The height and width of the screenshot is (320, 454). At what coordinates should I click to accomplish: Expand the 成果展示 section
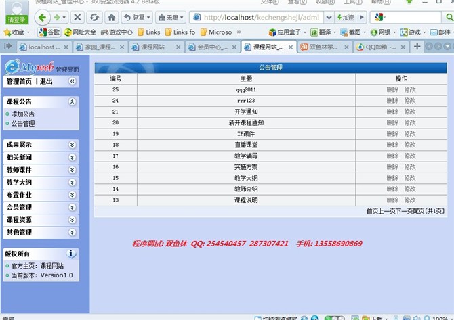click(x=72, y=145)
